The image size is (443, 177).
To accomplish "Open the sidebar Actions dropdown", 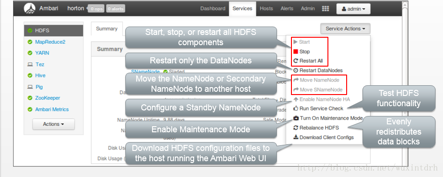I will pos(53,124).
